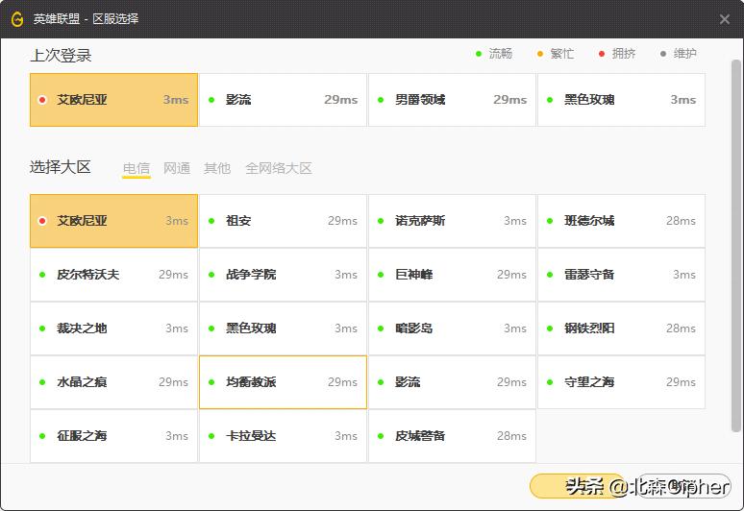Image resolution: width=744 pixels, height=511 pixels.
Task: Switch to the 电信 tab
Action: 136,168
